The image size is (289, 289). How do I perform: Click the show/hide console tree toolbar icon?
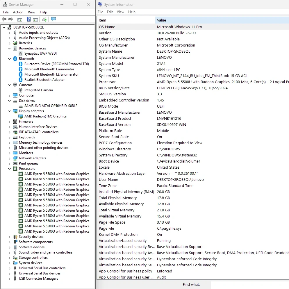click(x=19, y=19)
